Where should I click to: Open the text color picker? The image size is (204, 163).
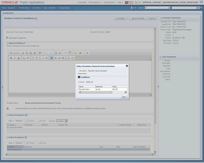click(76, 53)
